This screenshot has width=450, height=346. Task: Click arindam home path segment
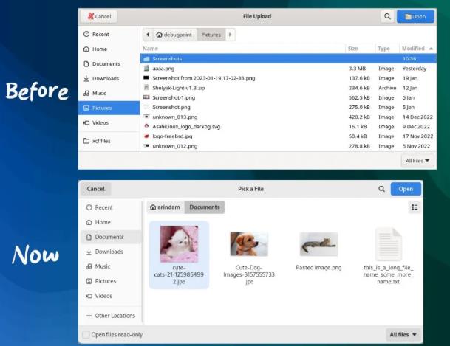tap(166, 207)
